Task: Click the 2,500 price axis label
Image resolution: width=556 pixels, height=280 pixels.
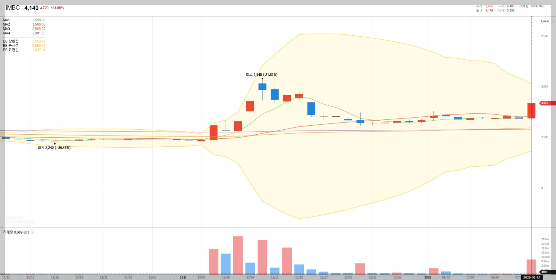Action: tap(544, 137)
